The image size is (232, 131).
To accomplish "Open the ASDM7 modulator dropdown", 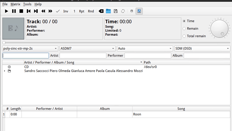I will (x=87, y=48).
